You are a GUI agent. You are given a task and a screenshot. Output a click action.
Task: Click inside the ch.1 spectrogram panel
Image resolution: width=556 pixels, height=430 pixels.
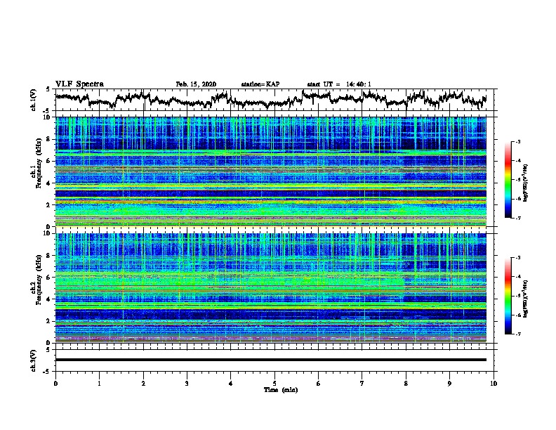tap(271, 171)
